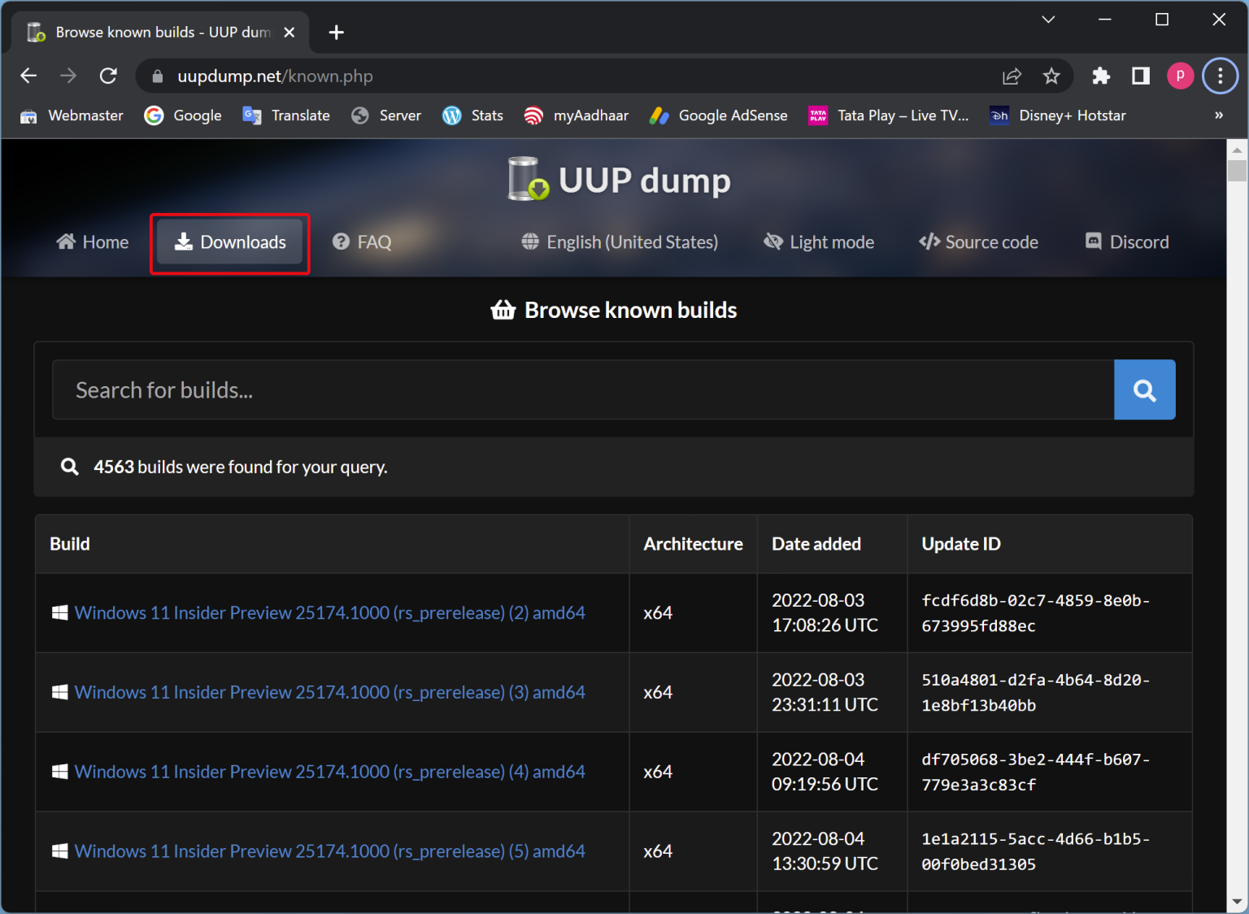1249x914 pixels.
Task: Open English (United States) language selector
Action: [x=620, y=242]
